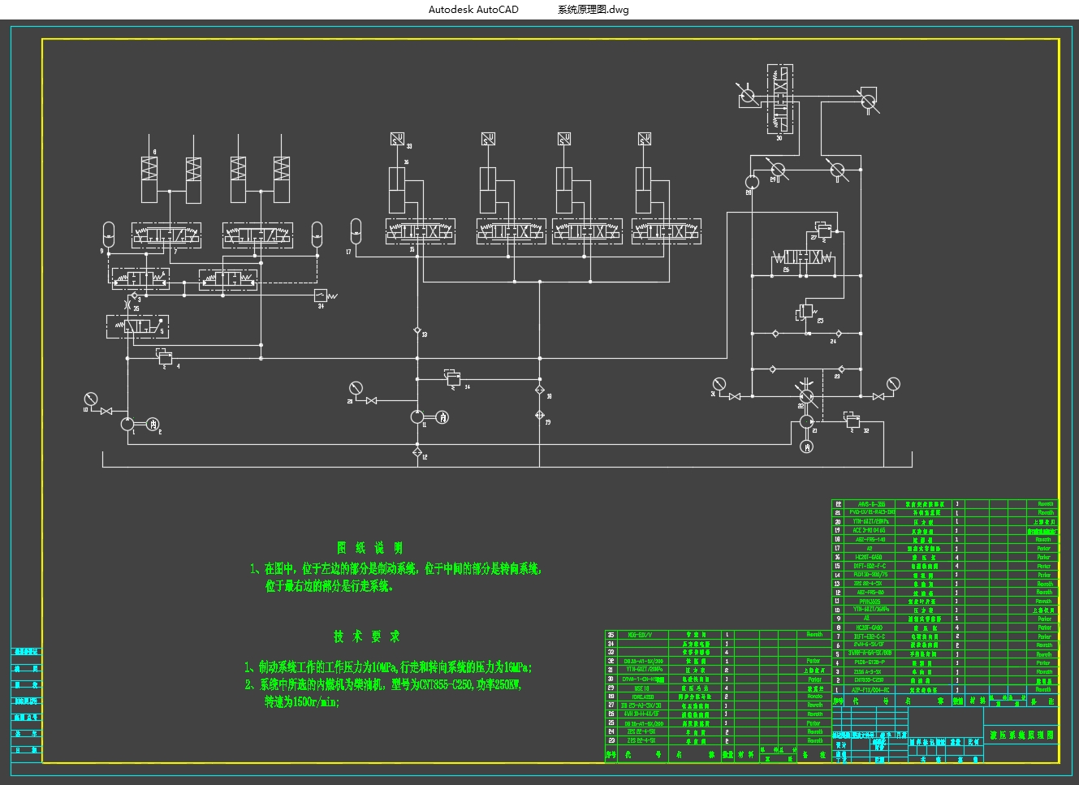Click the 技术要求 heading text
1079x785 pixels.
(x=366, y=636)
